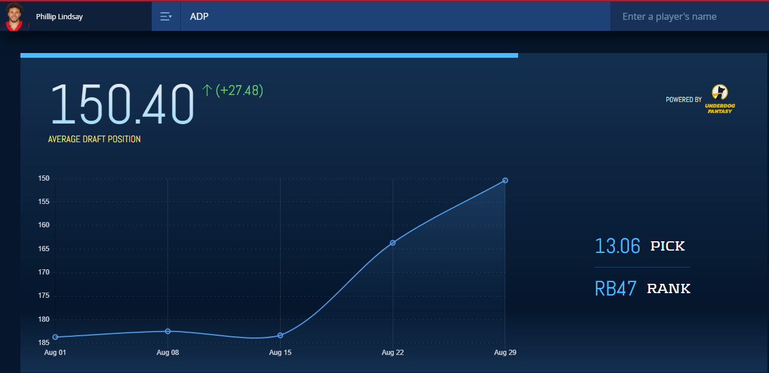Click the 150.40 average draft position value

pos(123,105)
